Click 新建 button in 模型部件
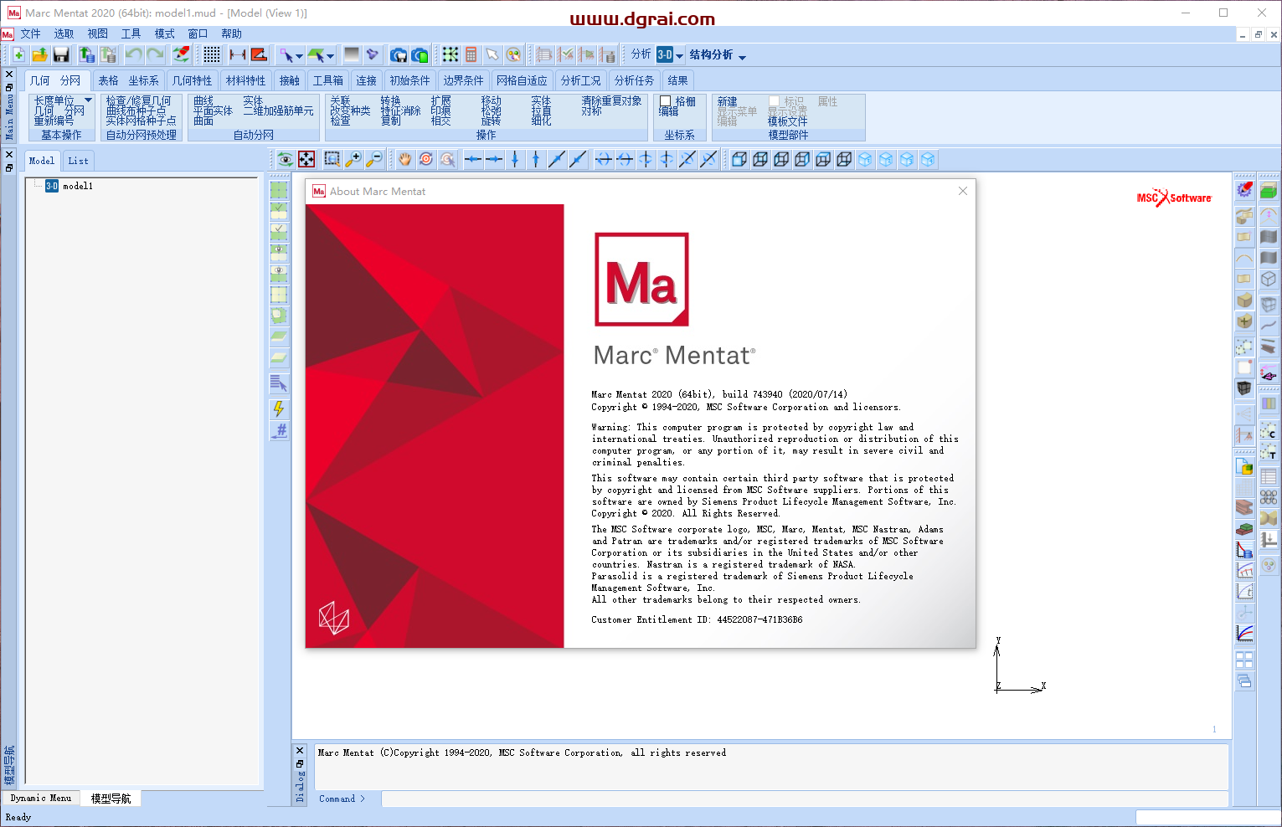The width and height of the screenshot is (1282, 827). pos(727,101)
